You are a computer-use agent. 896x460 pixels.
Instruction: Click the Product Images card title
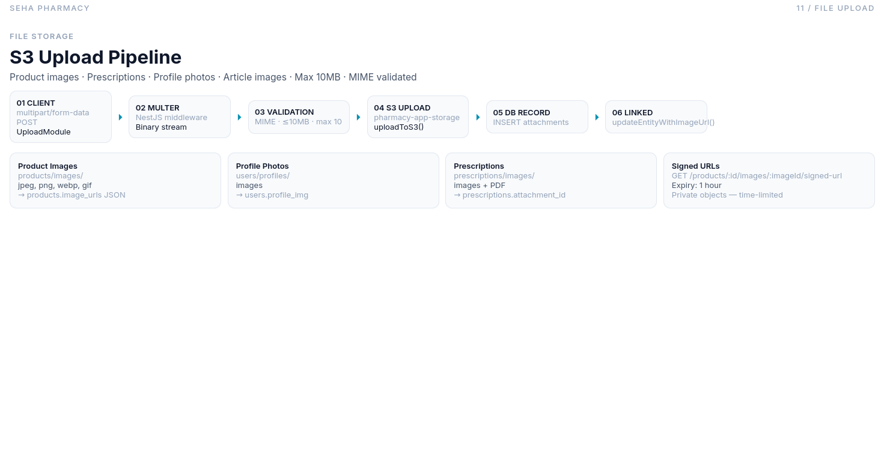(47, 166)
